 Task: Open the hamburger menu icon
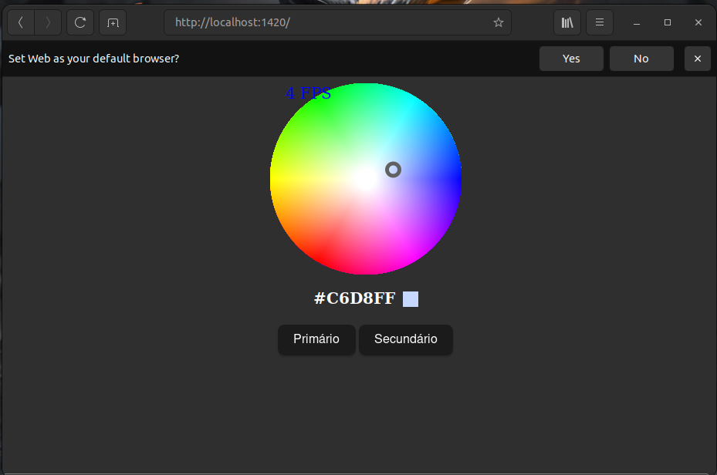[600, 22]
